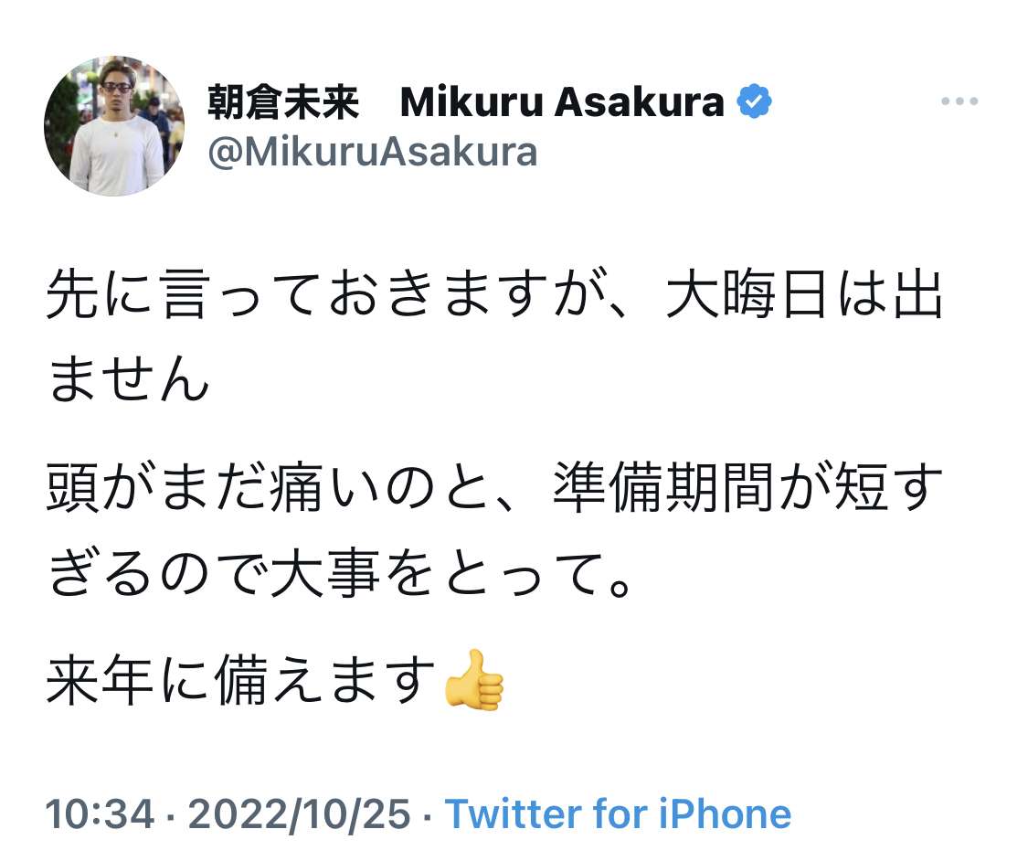The height and width of the screenshot is (861, 1028).
Task: Open the three-dot more options menu
Action: click(959, 102)
